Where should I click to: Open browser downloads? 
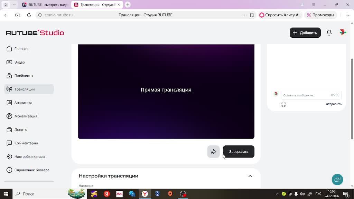[x=348, y=15]
